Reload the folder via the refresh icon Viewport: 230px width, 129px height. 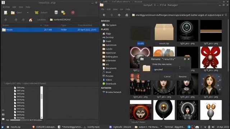(x=226, y=15)
